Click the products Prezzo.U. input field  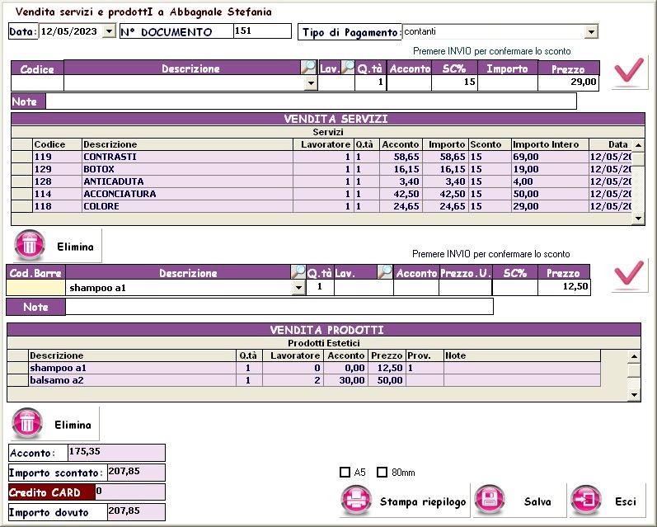465,288
